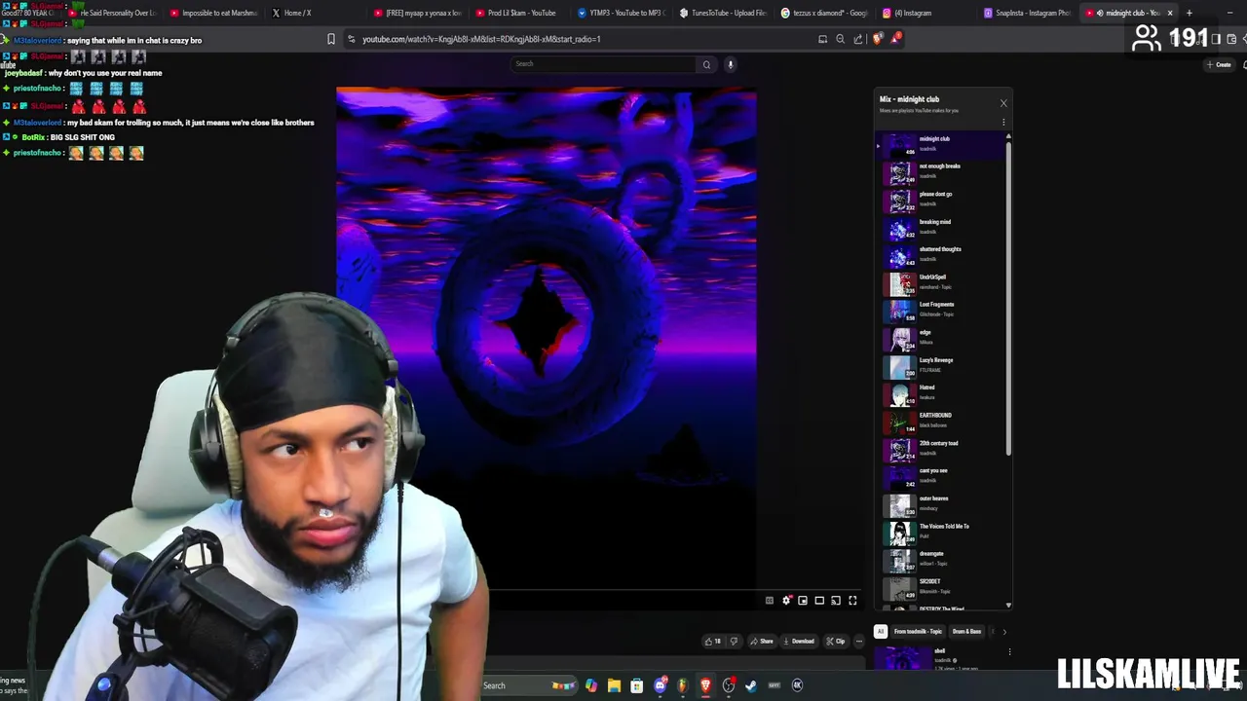Play 'Lost Fragments' from the mix
1247x701 pixels.
pos(940,310)
